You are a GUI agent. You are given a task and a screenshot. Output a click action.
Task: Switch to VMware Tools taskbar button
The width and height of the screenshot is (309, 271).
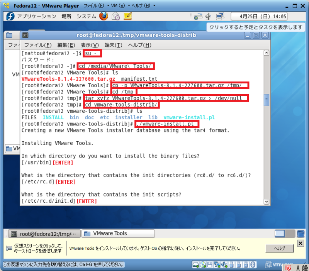(x=118, y=234)
